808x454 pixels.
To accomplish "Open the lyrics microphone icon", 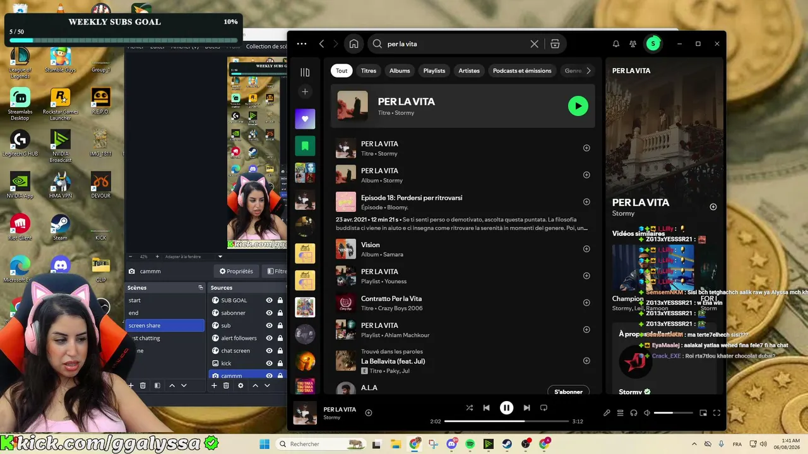I will click(607, 413).
